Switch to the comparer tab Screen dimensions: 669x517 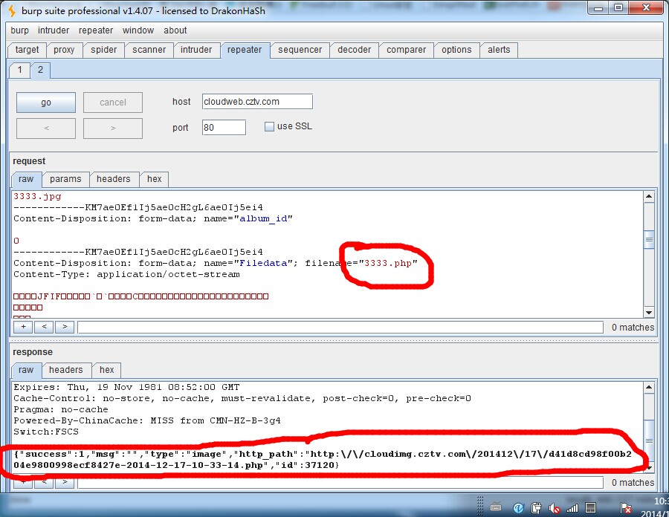[406, 50]
